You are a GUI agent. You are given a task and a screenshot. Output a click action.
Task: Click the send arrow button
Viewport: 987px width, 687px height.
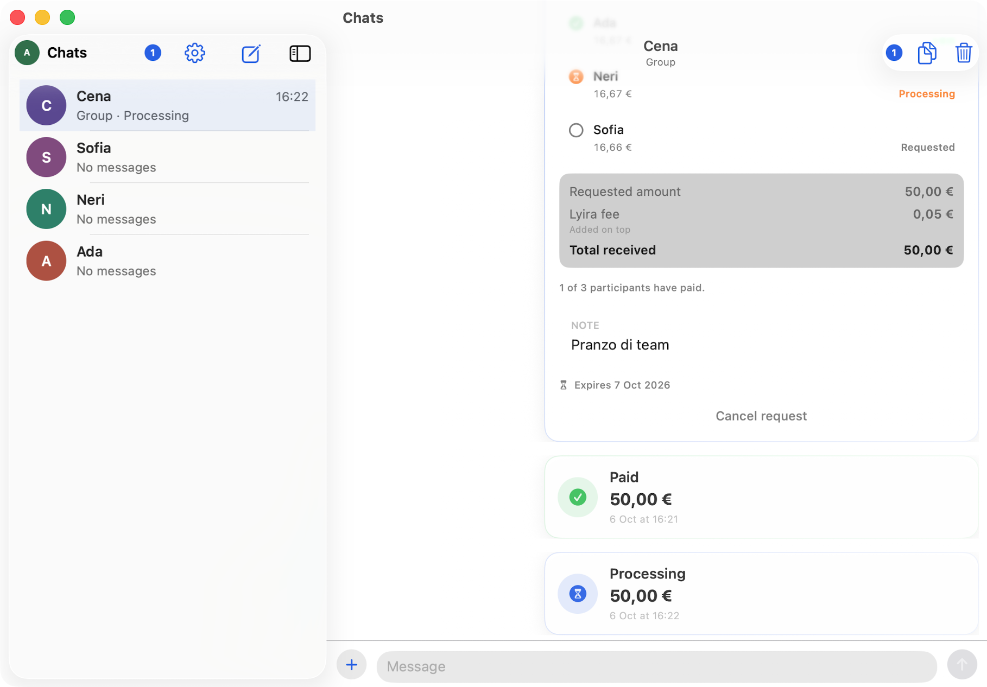click(962, 665)
